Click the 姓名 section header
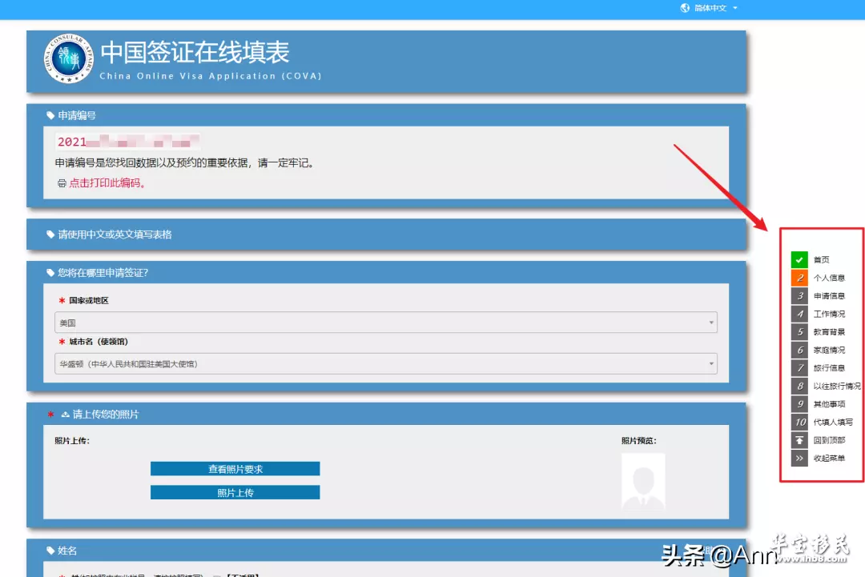The height and width of the screenshot is (577, 865). point(67,550)
